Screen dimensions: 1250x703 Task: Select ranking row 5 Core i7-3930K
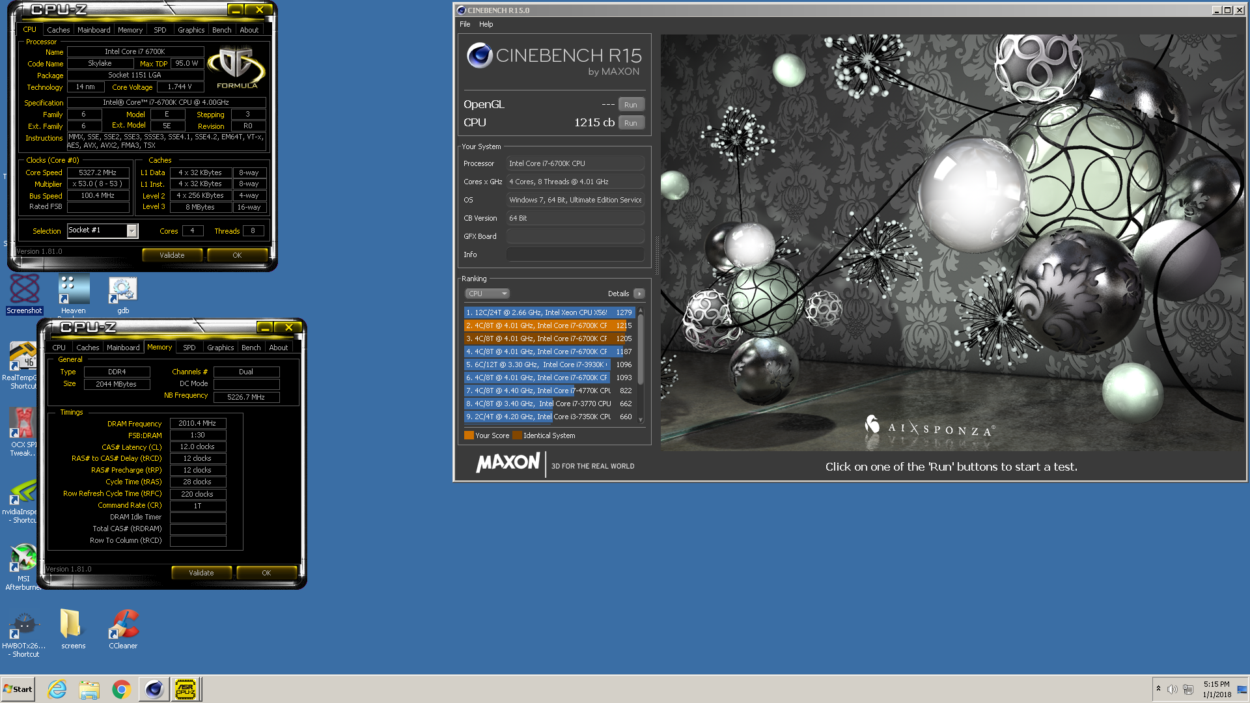pos(549,365)
